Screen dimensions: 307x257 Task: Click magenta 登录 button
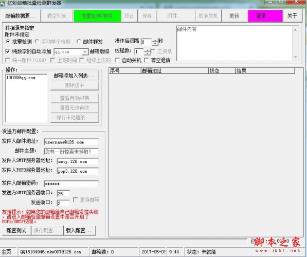[265, 16]
